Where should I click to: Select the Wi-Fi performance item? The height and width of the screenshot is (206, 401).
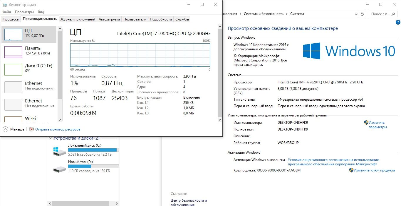click(x=29, y=118)
